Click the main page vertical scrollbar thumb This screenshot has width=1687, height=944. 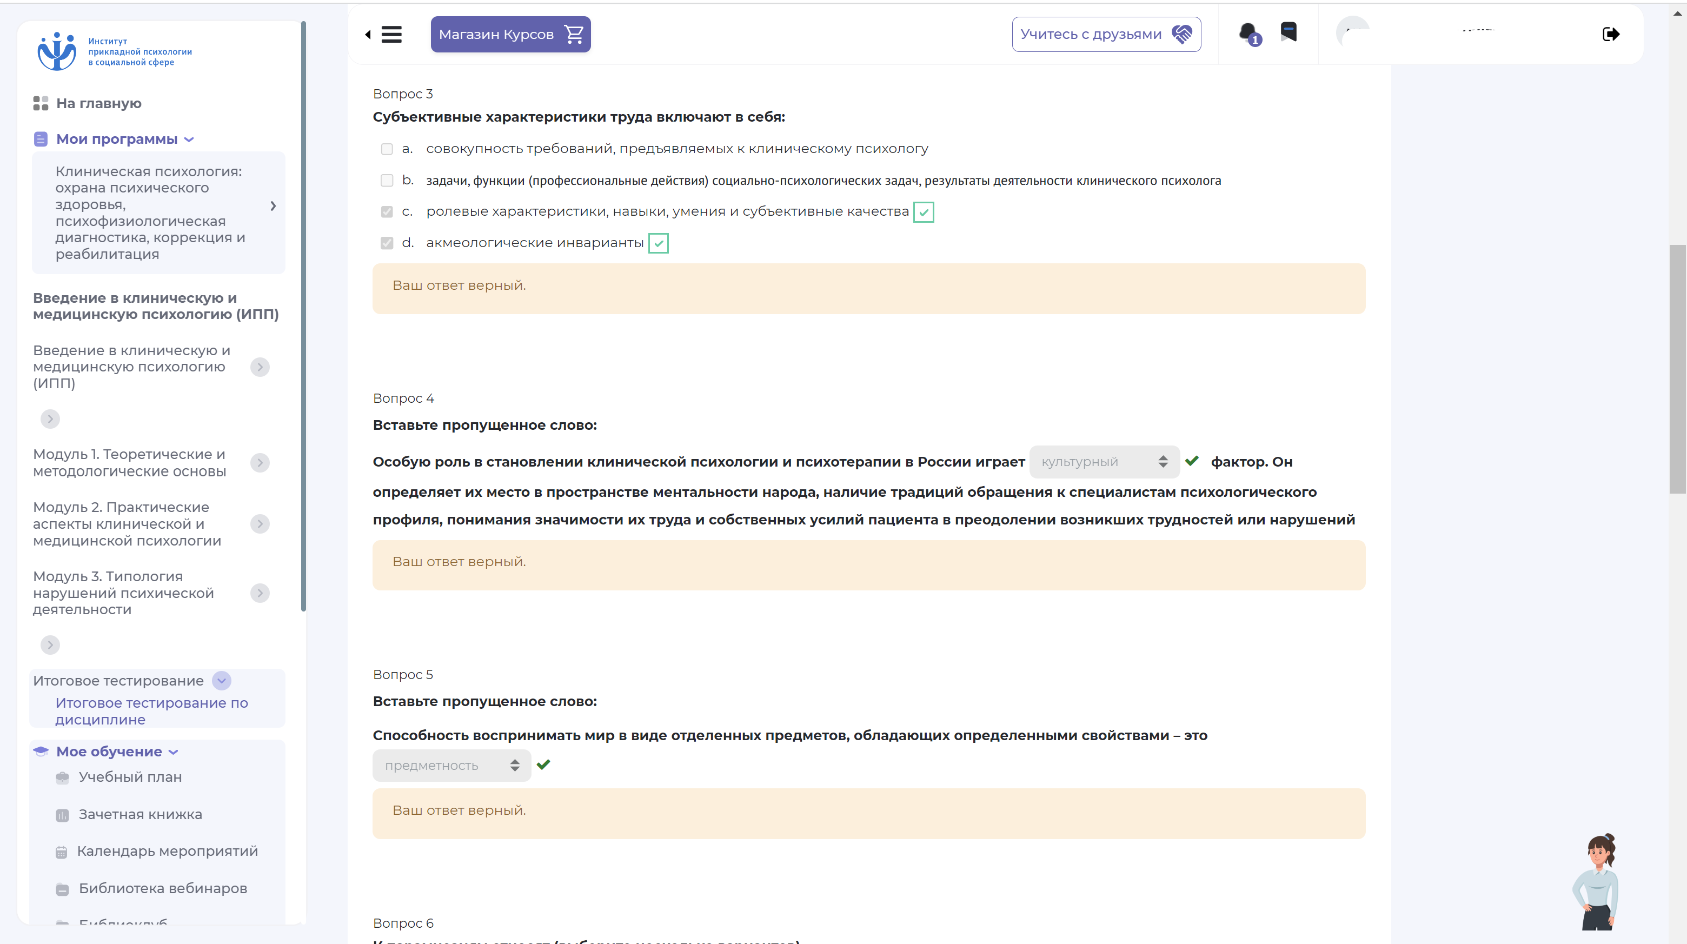(1677, 369)
